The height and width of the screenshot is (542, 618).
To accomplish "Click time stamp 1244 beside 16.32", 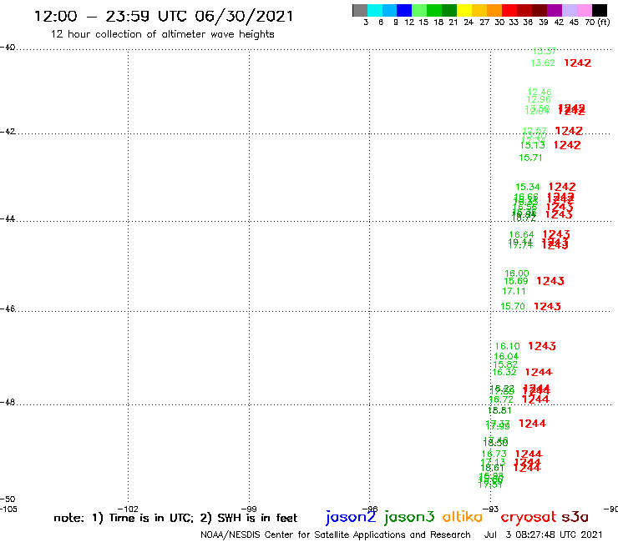I will [x=539, y=373].
